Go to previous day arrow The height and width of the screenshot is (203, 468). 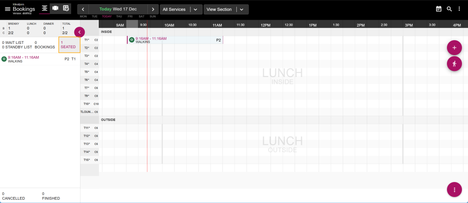coord(83,9)
